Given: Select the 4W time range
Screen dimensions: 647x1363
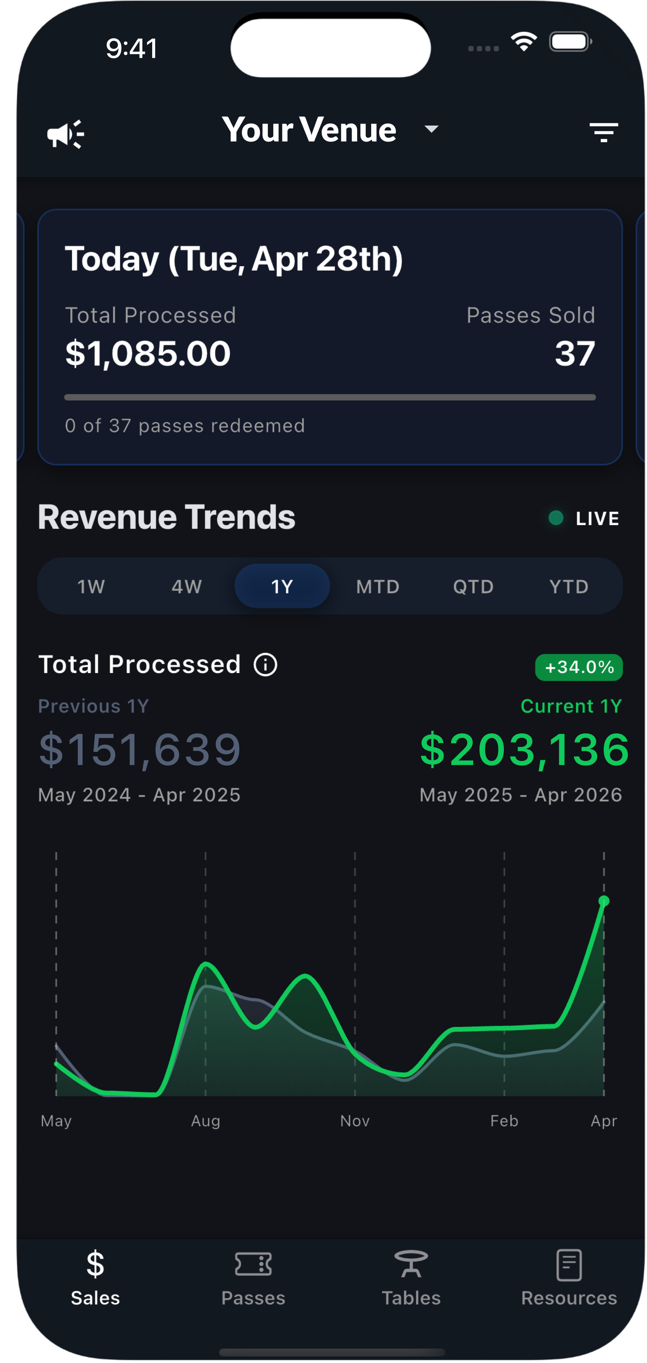Looking at the screenshot, I should [187, 586].
